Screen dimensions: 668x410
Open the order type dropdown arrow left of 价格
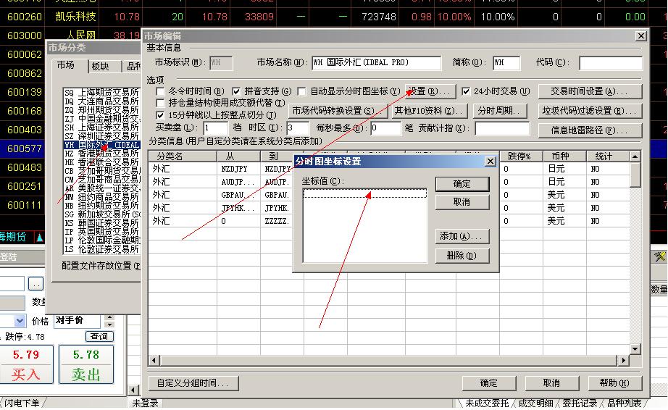pyautogui.click(x=20, y=321)
